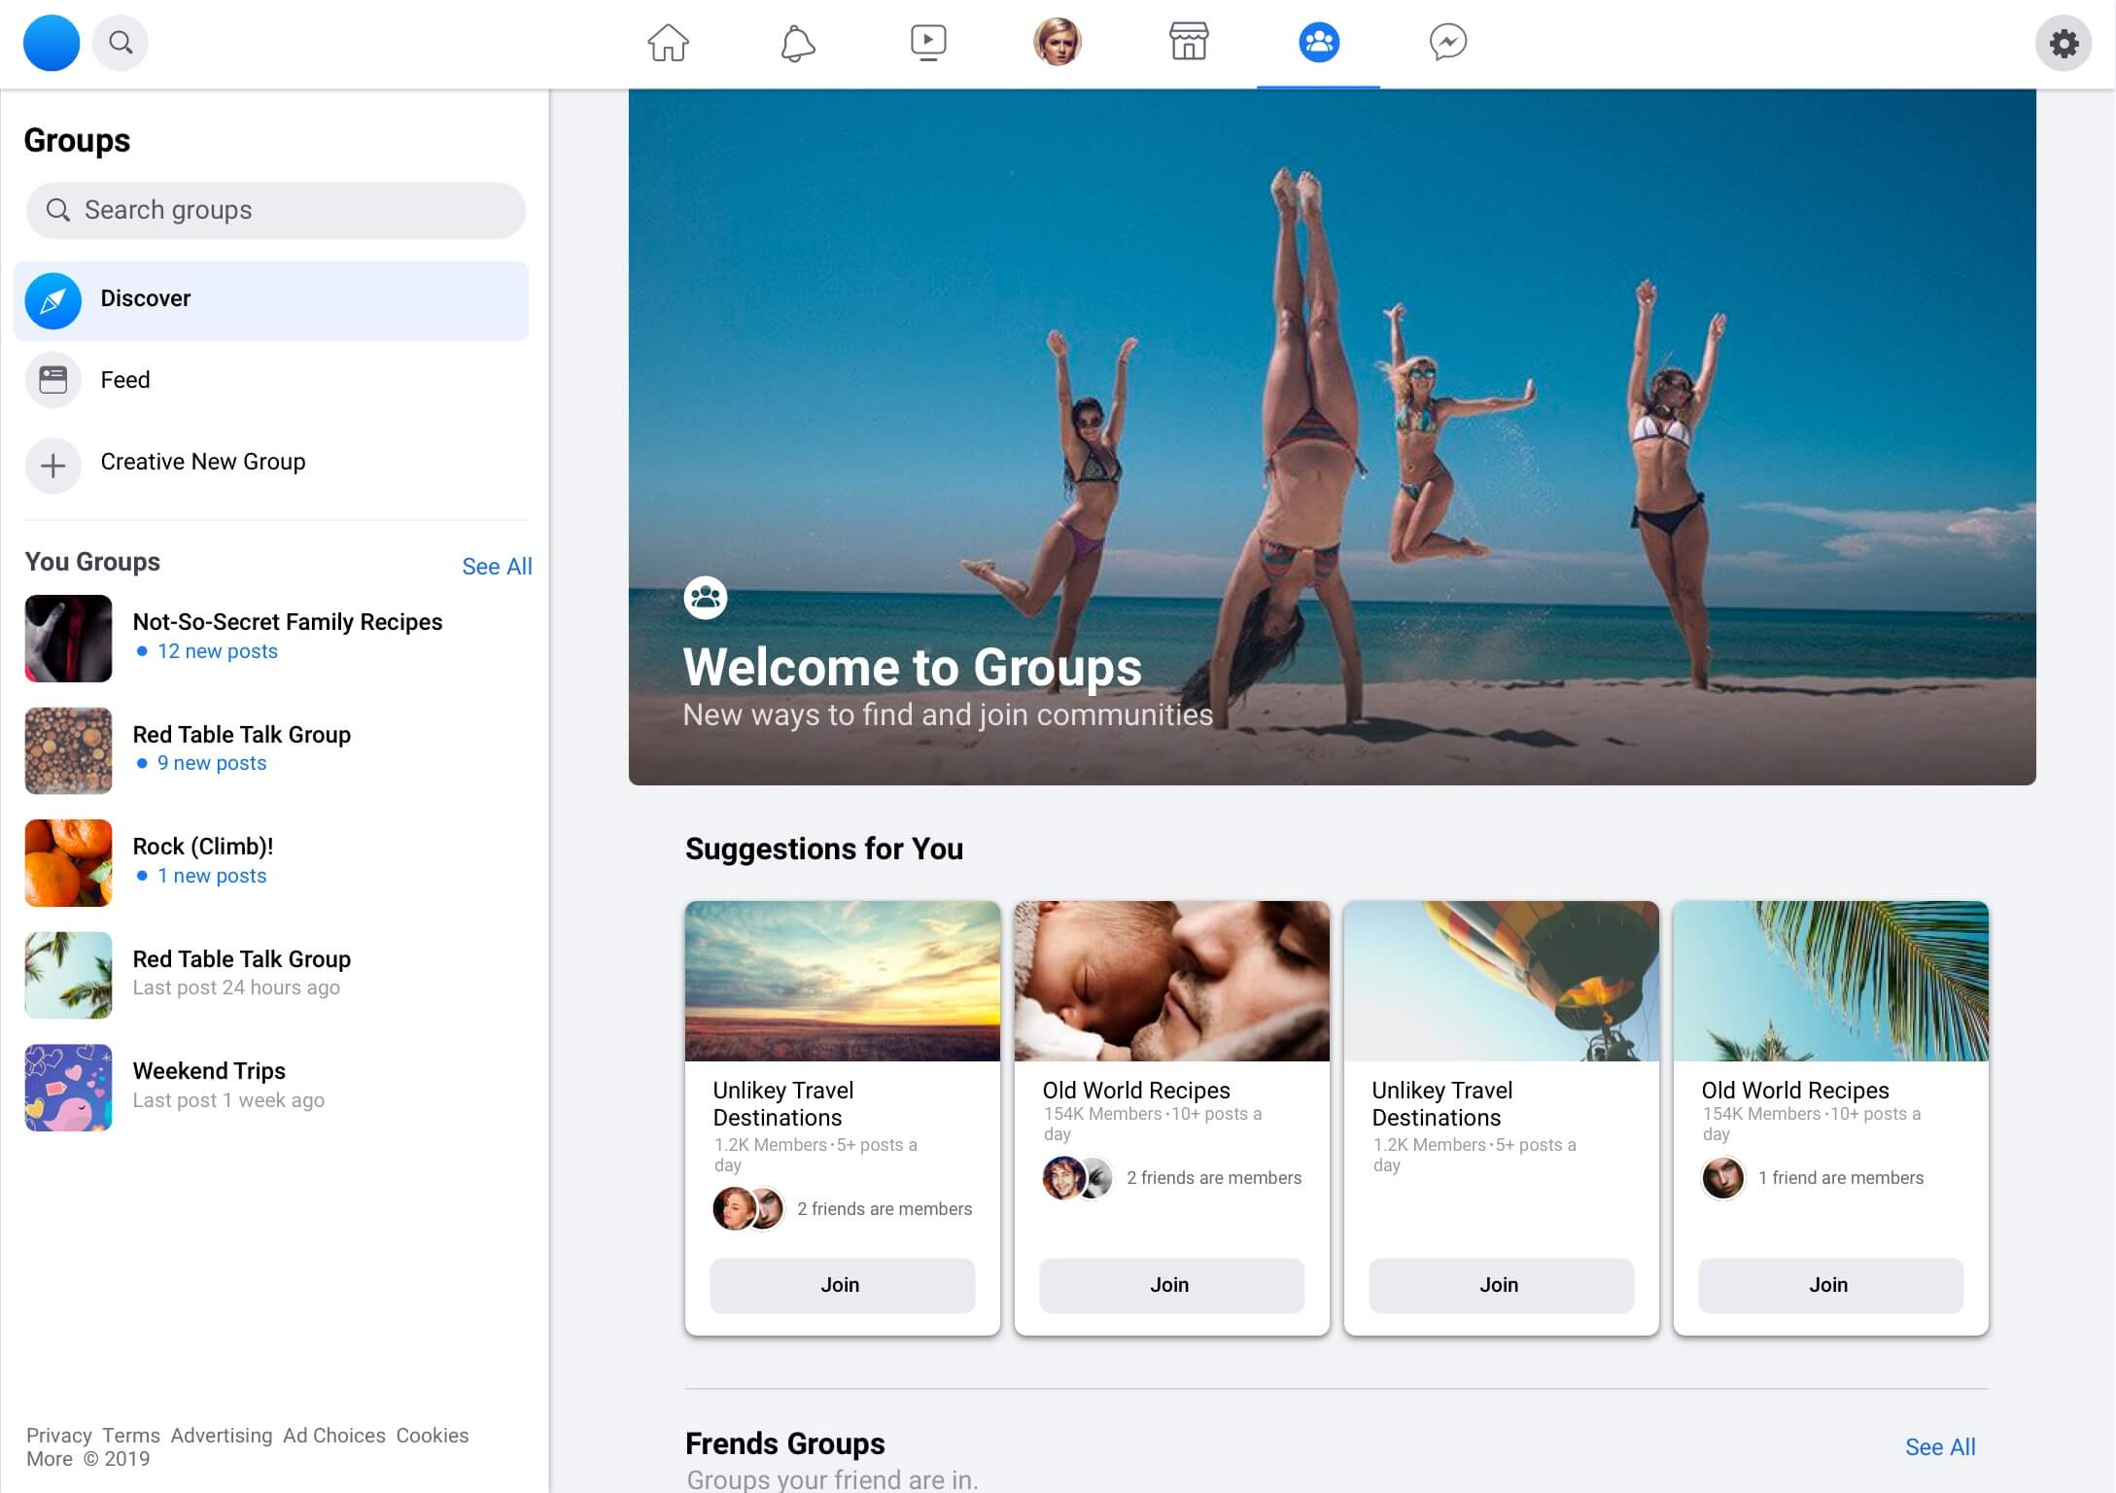The width and height of the screenshot is (2116, 1493).
Task: See All of your groups
Action: 497,566
